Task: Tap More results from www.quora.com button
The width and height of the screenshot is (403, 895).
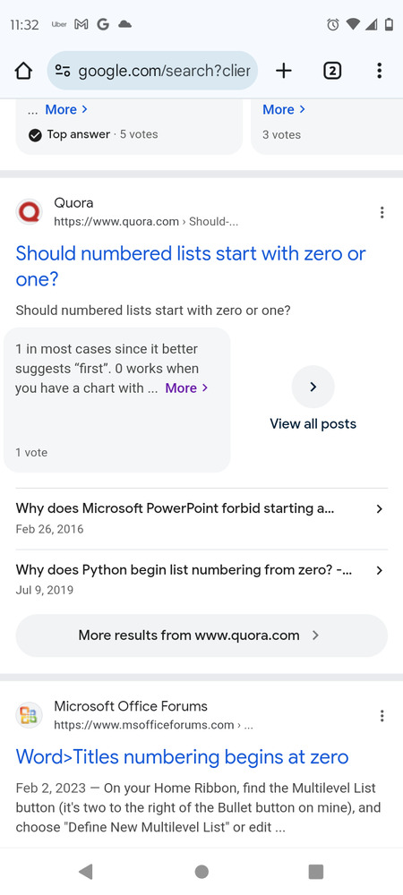Action: coord(201,635)
